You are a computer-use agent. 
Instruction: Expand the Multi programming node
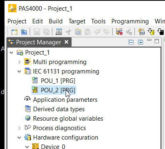[x=19, y=62]
